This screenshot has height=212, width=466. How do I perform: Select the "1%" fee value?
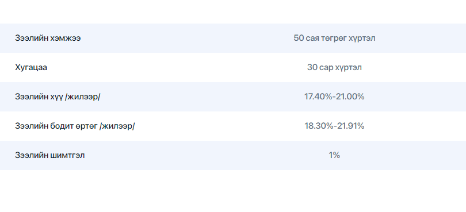point(334,155)
